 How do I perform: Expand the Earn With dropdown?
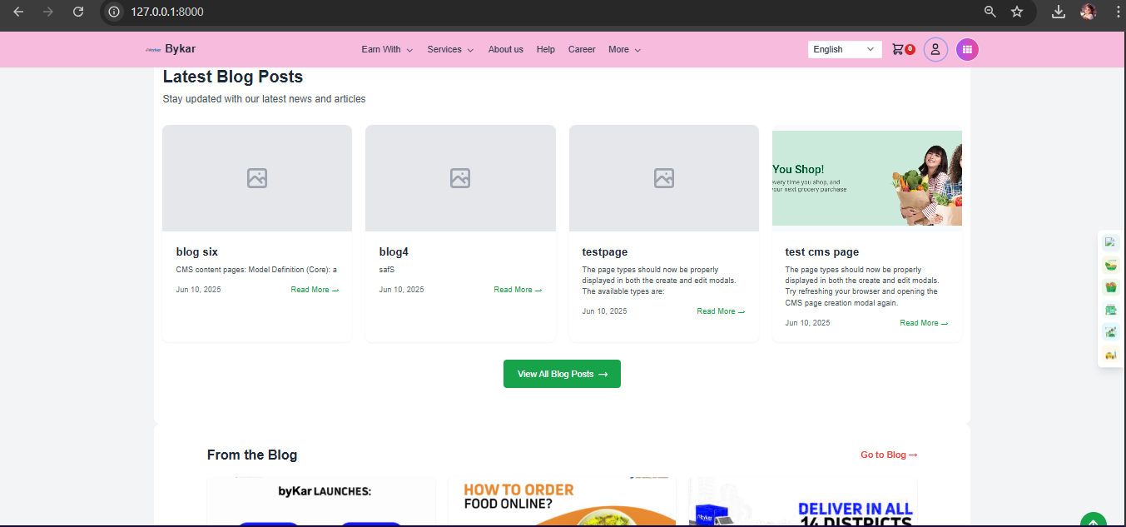[x=386, y=49]
